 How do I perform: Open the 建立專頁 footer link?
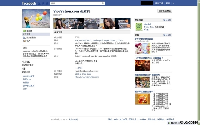[x=123, y=119]
